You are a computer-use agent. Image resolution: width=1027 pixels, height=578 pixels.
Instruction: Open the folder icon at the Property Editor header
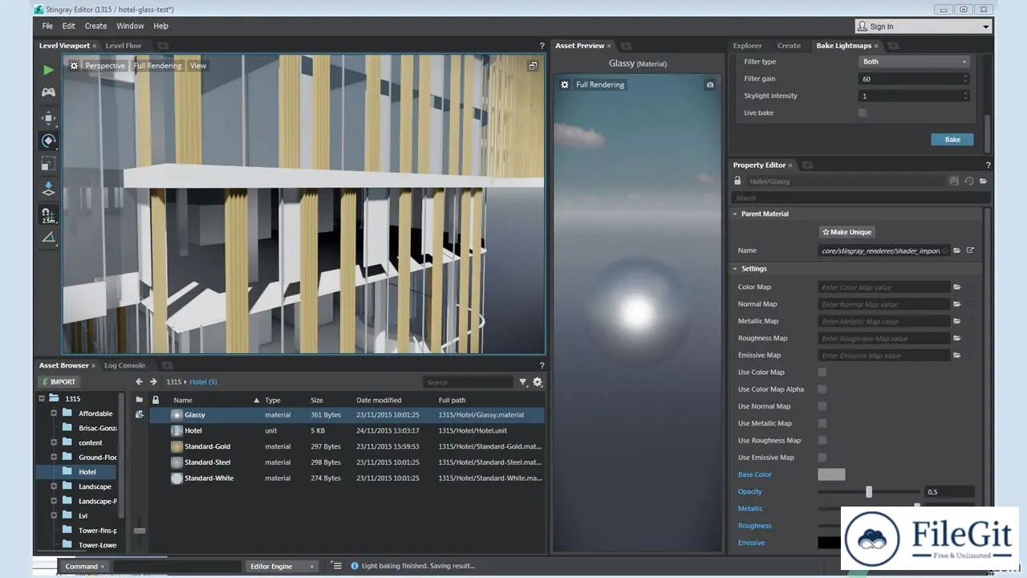point(983,181)
